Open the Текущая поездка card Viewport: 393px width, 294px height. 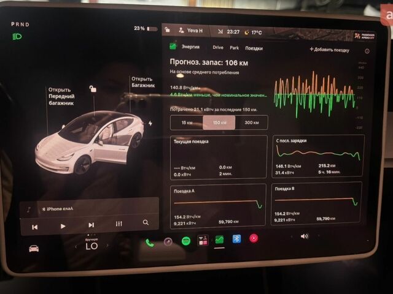point(219,157)
